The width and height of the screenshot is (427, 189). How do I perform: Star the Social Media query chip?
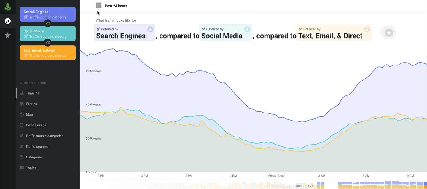click(x=247, y=29)
